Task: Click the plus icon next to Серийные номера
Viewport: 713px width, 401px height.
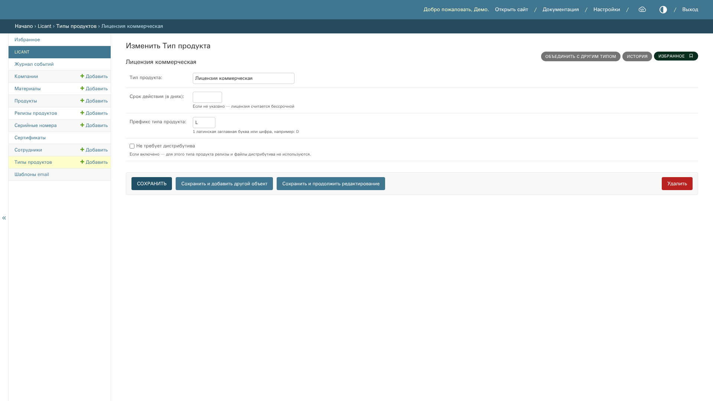Action: coord(82,125)
